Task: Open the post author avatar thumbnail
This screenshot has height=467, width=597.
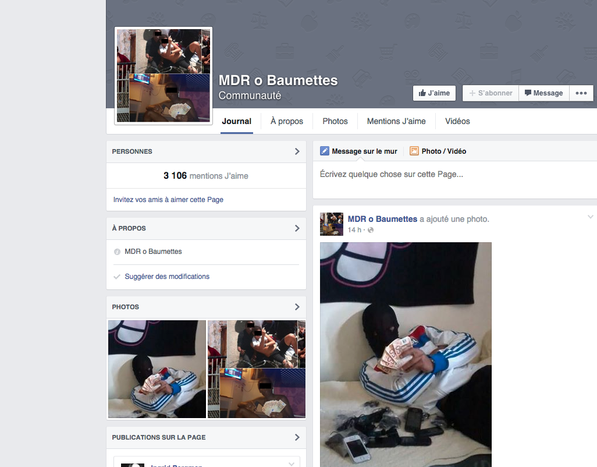Action: click(x=331, y=224)
